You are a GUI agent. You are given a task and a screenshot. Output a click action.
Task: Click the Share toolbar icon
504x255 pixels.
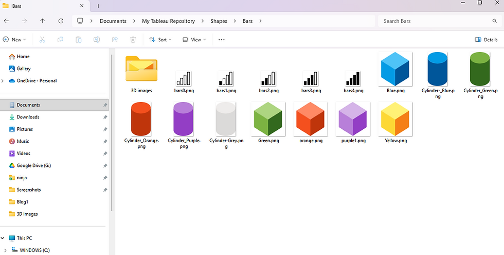(x=115, y=40)
